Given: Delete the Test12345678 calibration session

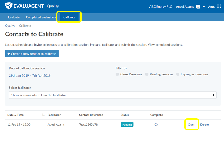Looking at the screenshot, I should tap(204, 124).
